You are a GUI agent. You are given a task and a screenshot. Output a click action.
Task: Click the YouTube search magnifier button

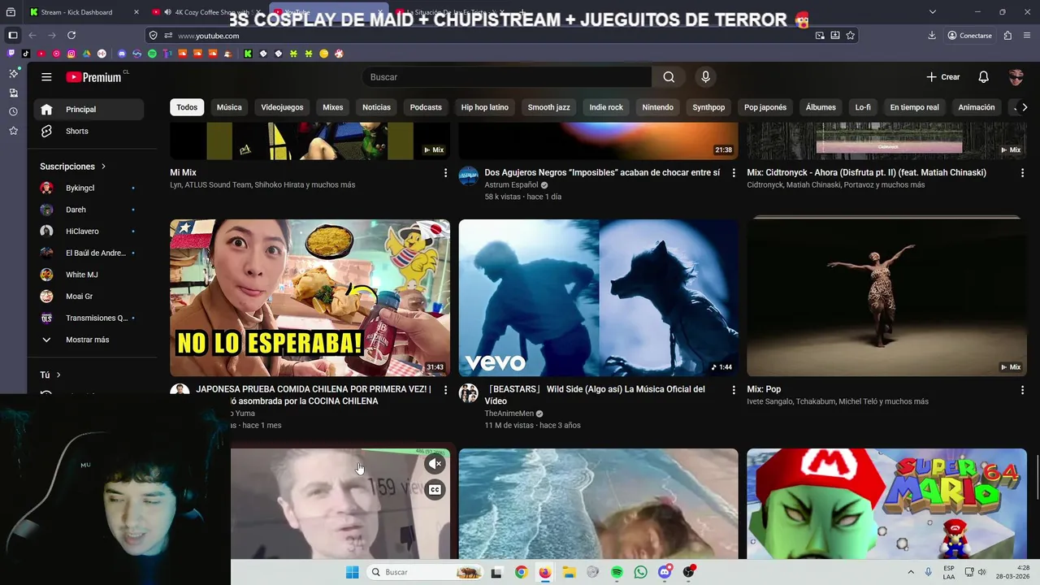[x=669, y=77]
